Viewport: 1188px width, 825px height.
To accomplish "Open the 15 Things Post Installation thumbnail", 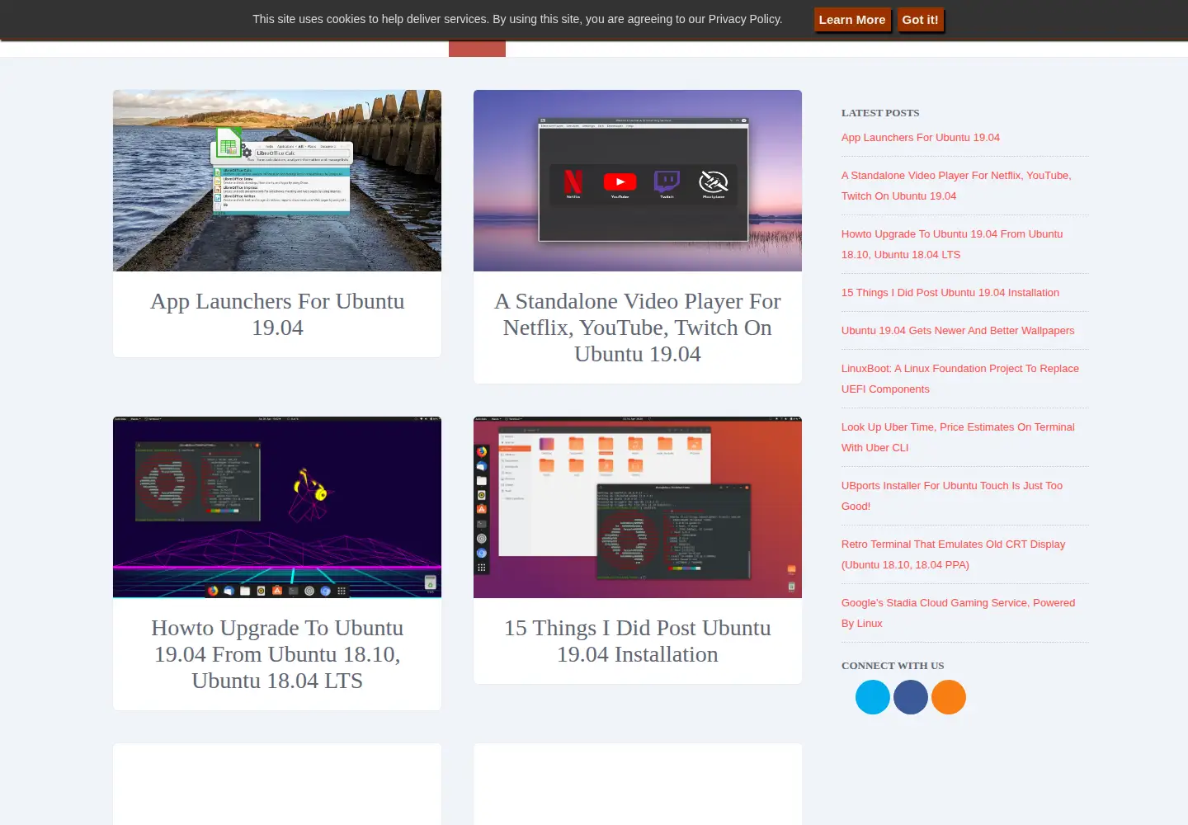I will pos(638,507).
